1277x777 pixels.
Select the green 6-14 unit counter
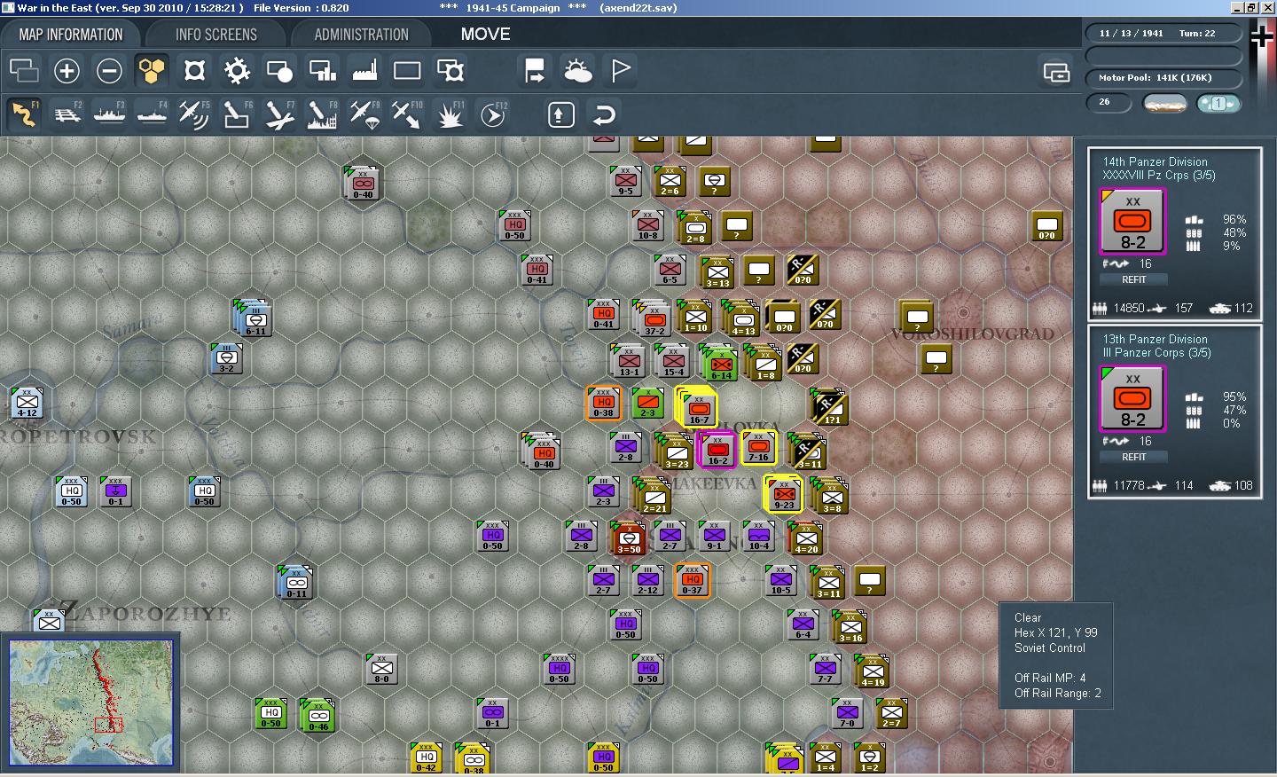[x=720, y=364]
